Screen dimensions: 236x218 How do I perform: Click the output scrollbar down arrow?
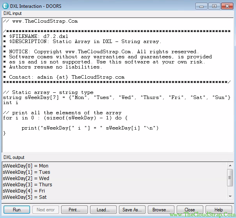(230, 196)
